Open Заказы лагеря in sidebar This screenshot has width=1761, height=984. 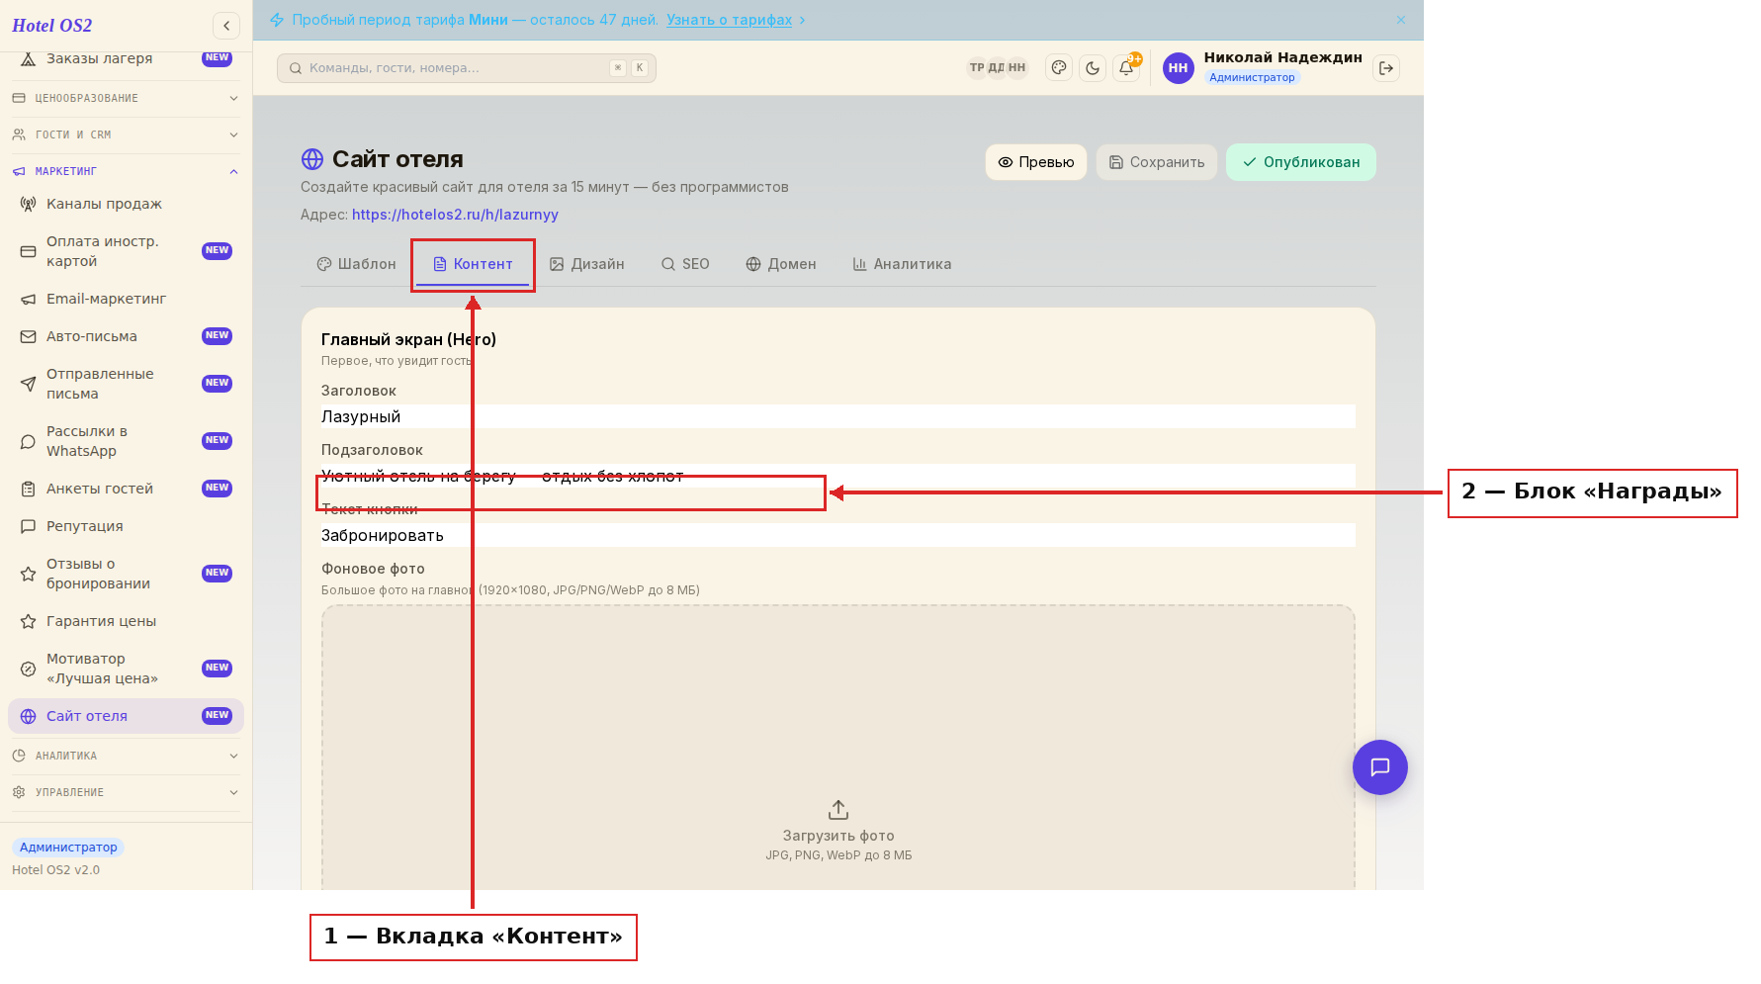coord(126,59)
